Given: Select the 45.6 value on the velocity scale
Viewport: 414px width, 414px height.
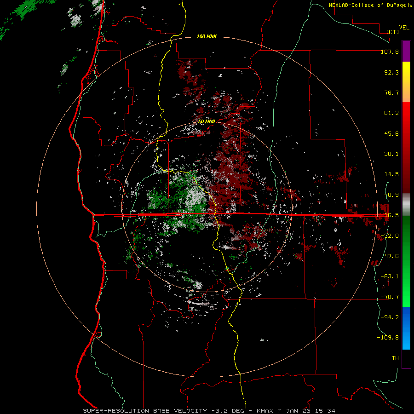Looking at the screenshot, I should [391, 133].
